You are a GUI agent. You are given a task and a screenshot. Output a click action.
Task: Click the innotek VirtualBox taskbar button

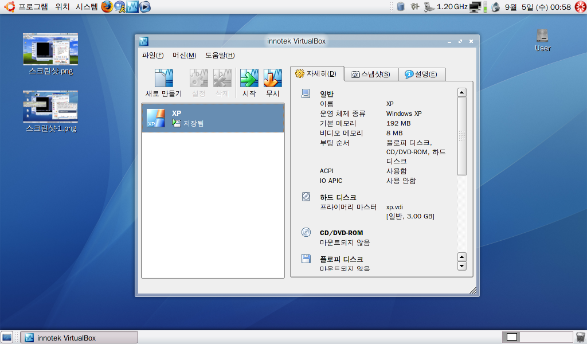click(x=79, y=338)
